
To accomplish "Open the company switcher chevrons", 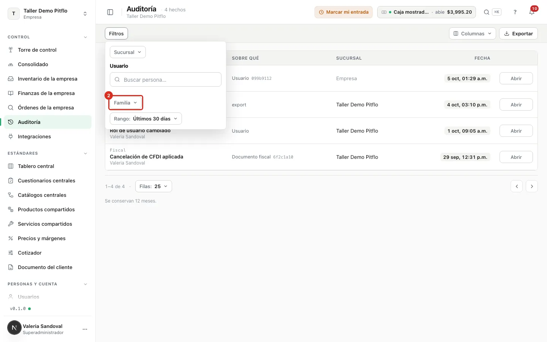I will [x=85, y=14].
